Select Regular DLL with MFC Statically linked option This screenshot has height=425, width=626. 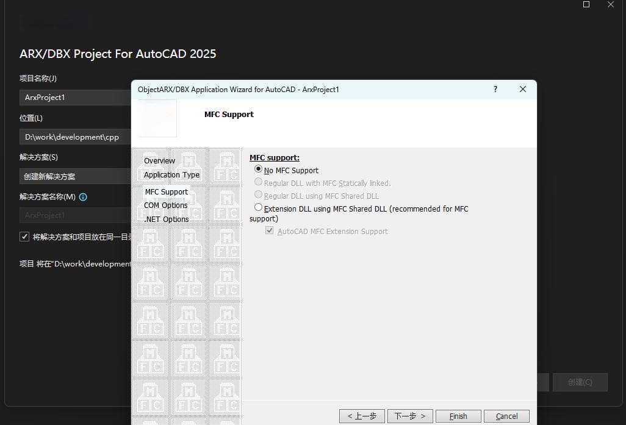pos(258,182)
